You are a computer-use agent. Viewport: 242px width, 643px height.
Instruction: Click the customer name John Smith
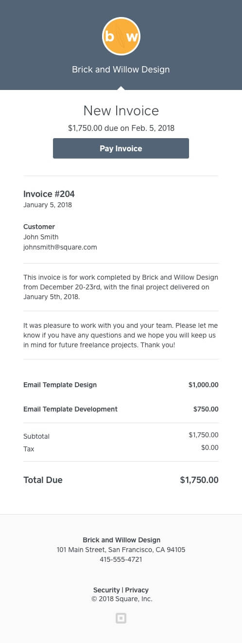tap(41, 237)
